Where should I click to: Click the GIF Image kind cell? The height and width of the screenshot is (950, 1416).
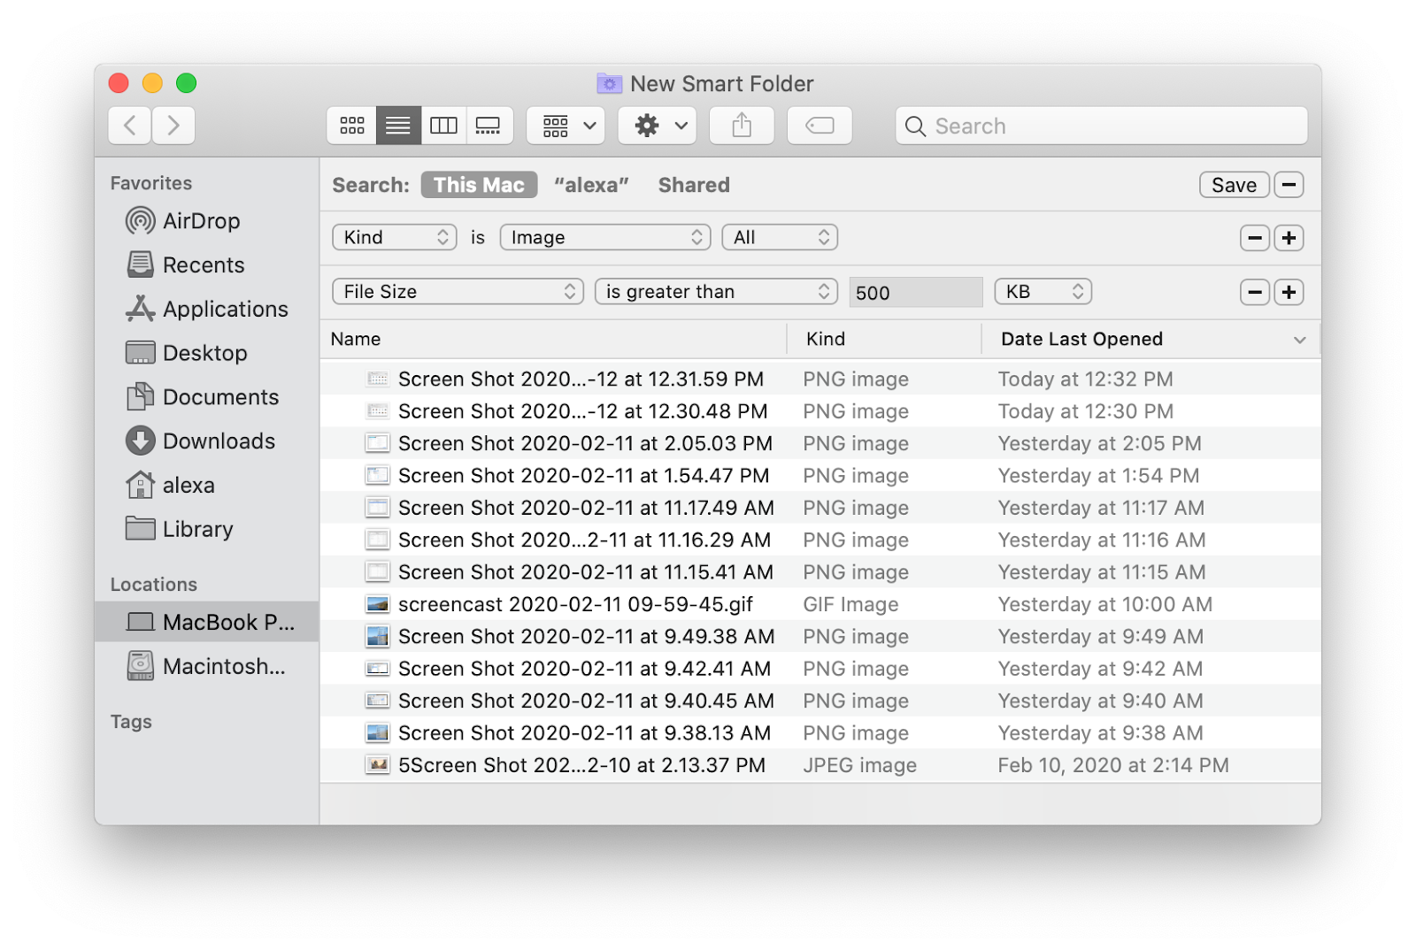pyautogui.click(x=850, y=604)
